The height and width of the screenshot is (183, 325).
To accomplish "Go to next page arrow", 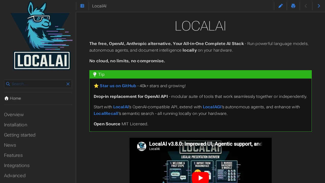I will tap(319, 6).
